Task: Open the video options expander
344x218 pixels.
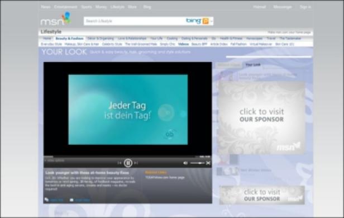Action: (x=54, y=160)
